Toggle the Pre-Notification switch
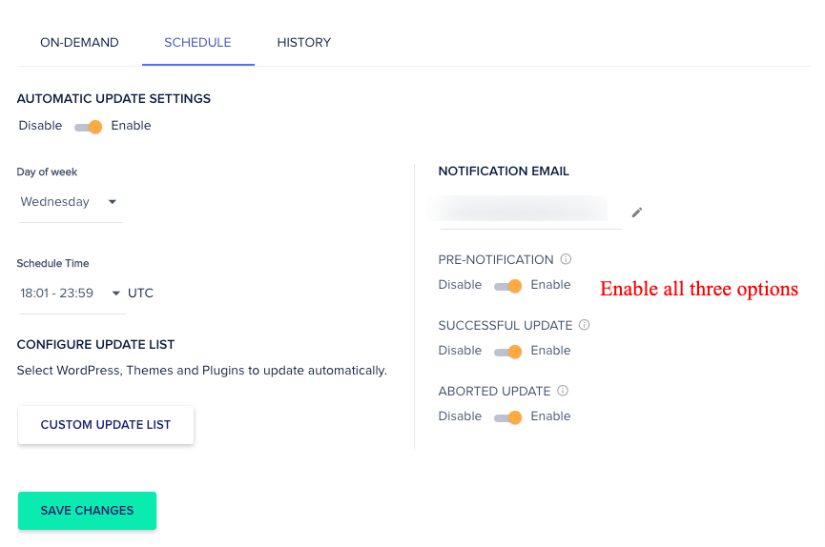 (x=507, y=286)
